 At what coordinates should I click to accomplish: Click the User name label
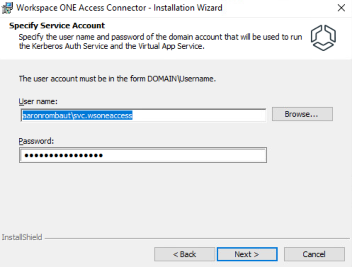click(38, 102)
